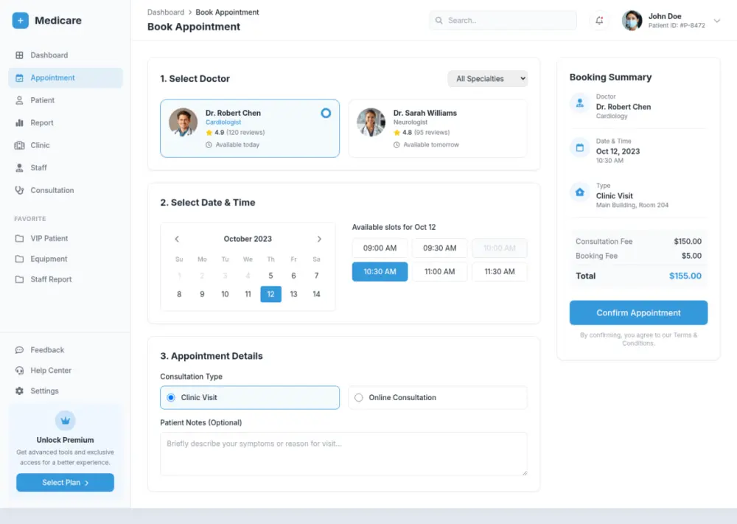Click Dr. Sarah Williams' photo

pyautogui.click(x=371, y=122)
